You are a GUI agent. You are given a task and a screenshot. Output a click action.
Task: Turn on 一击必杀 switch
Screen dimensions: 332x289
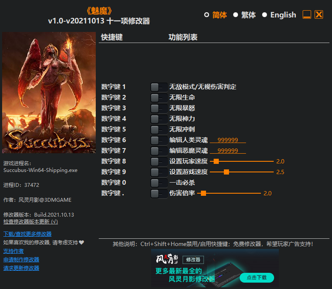tap(159, 183)
